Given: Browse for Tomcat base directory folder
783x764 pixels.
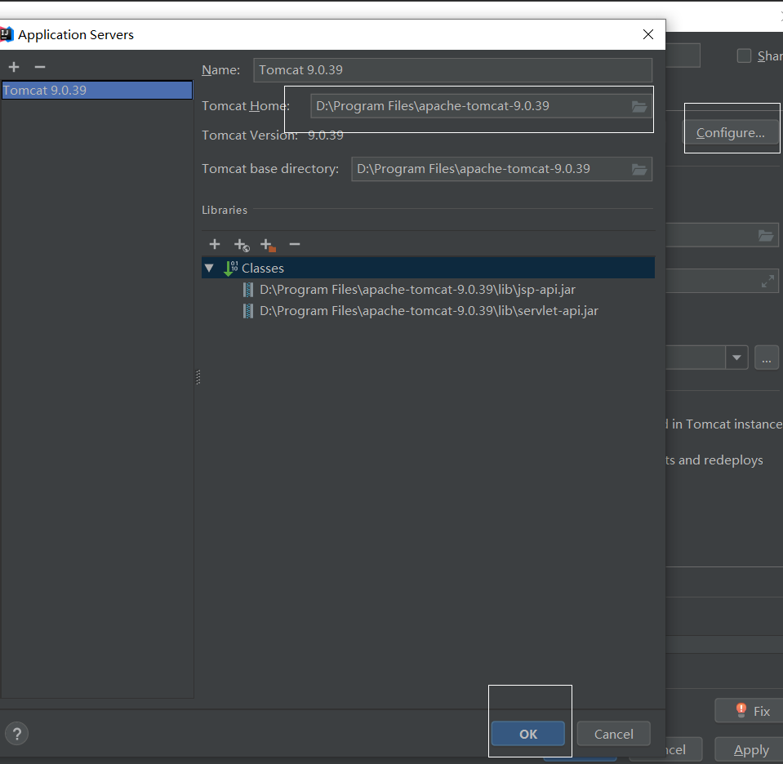Looking at the screenshot, I should 639,169.
